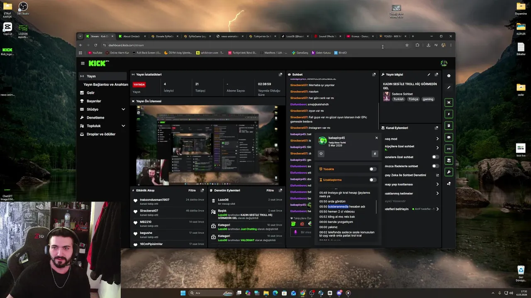531x298 pixels.
Task: Click the chat bubble icon in right sidebar
Action: (x=448, y=137)
